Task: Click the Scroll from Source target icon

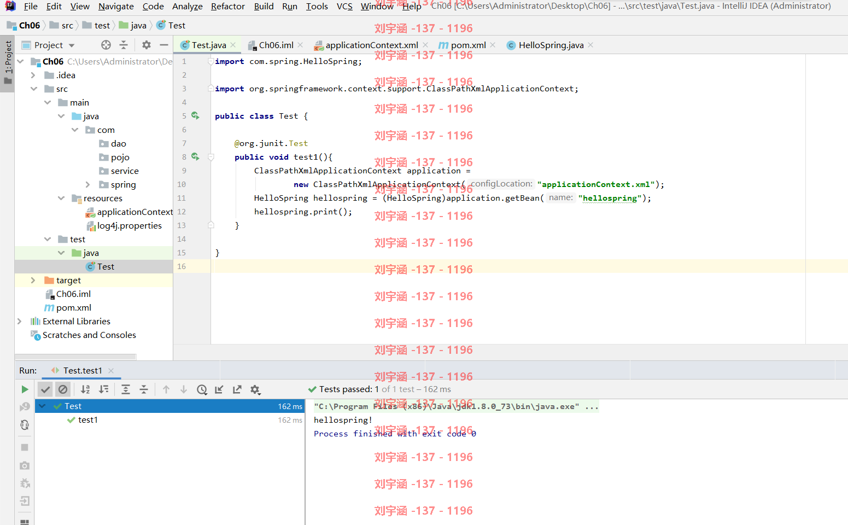Action: point(106,45)
